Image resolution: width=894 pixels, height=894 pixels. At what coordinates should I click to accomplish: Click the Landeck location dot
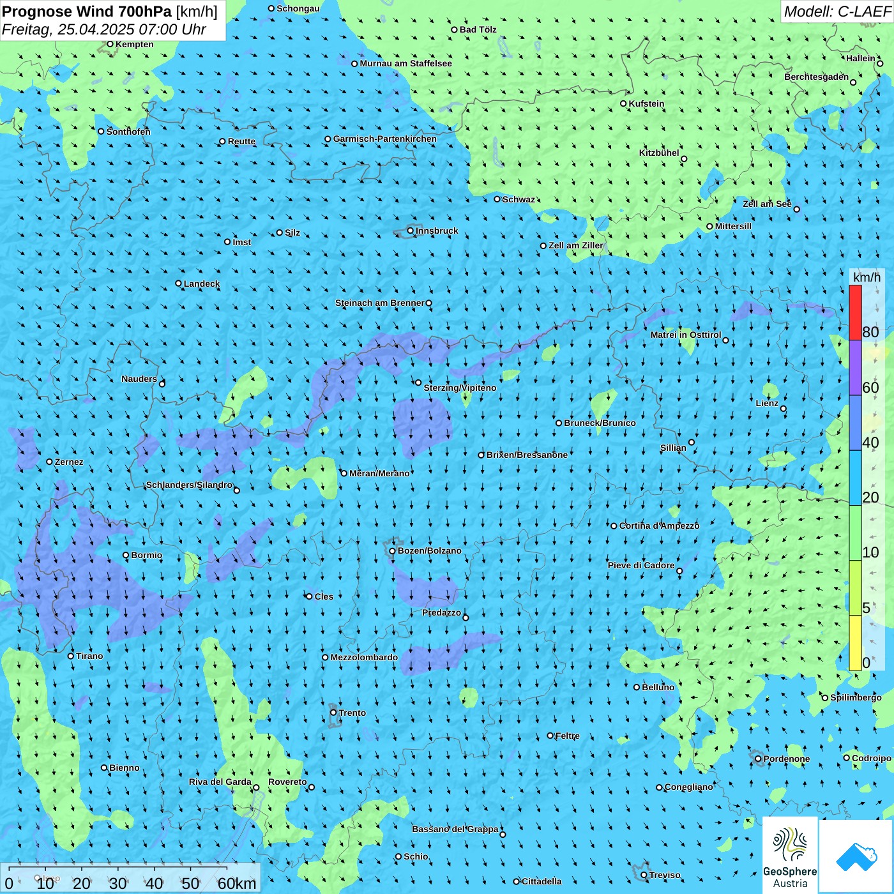click(x=179, y=284)
